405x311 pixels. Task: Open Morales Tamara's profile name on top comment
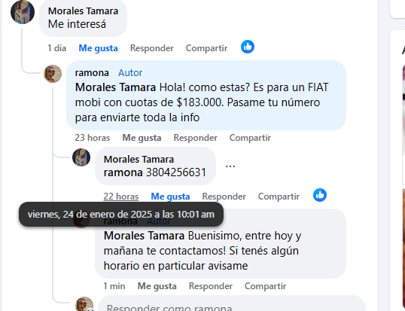coord(83,11)
